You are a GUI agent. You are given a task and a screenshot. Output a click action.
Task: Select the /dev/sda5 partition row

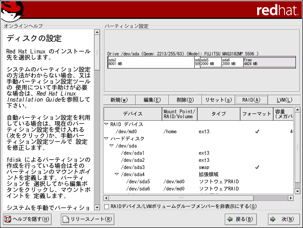click(138, 181)
